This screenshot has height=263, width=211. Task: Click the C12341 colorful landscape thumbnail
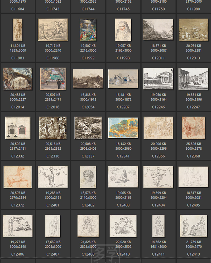pos(123,128)
